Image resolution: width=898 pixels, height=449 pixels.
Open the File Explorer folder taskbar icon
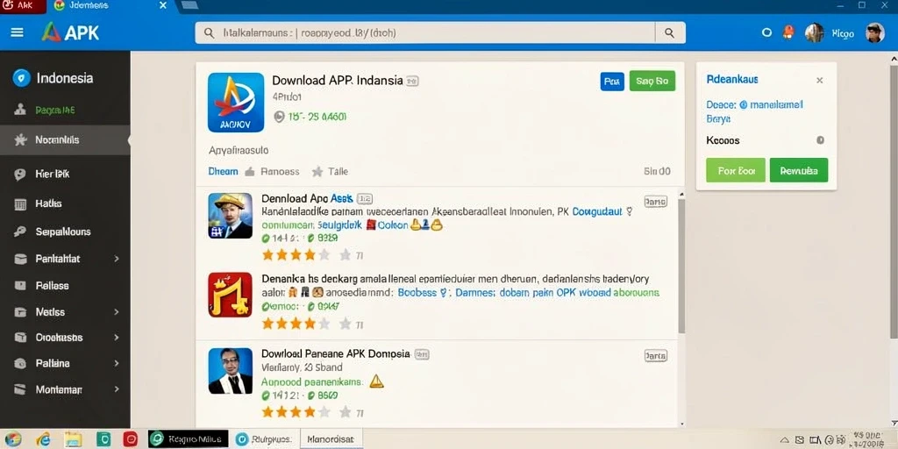[74, 439]
